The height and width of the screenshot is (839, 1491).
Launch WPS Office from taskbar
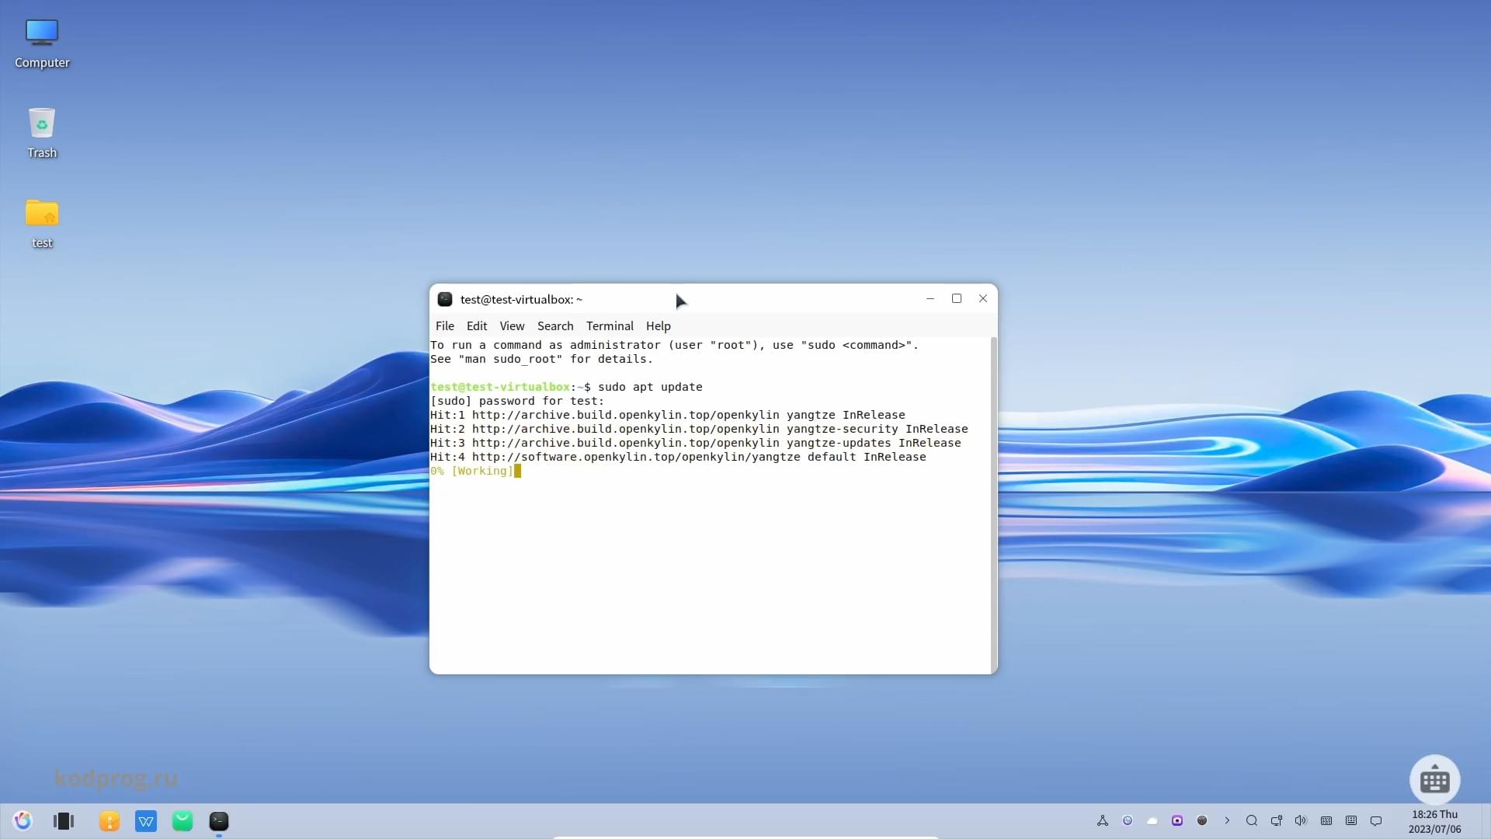coord(146,821)
